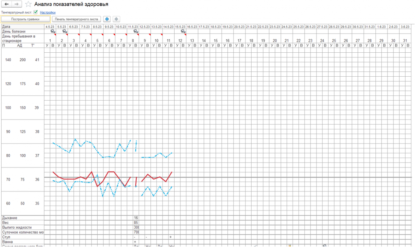415x247 pixels.
Task: Select the Дыхание value 16
Action: pos(136,218)
